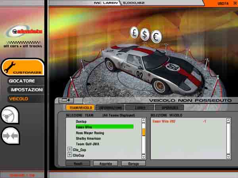Switch to the Informazione tab
Viewport: 238px width, 178px height.
(110, 108)
